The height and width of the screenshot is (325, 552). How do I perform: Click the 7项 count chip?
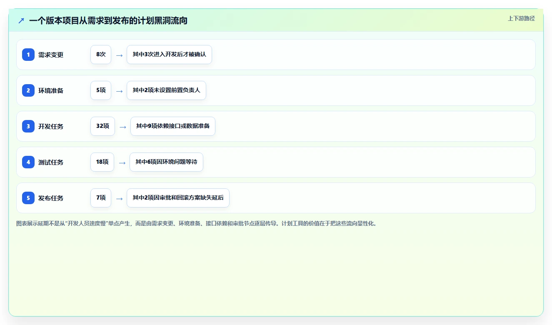[x=101, y=198]
